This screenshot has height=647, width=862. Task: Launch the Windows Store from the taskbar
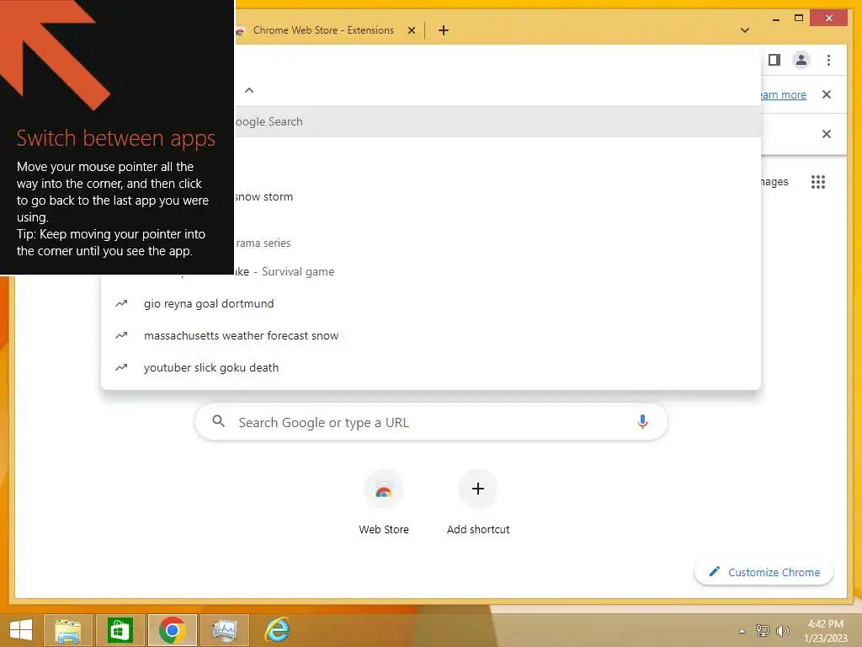(x=120, y=630)
